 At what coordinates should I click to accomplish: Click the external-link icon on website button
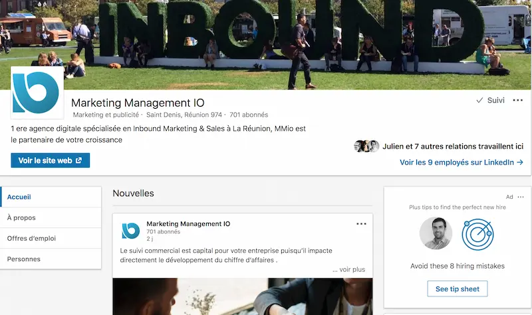point(78,160)
